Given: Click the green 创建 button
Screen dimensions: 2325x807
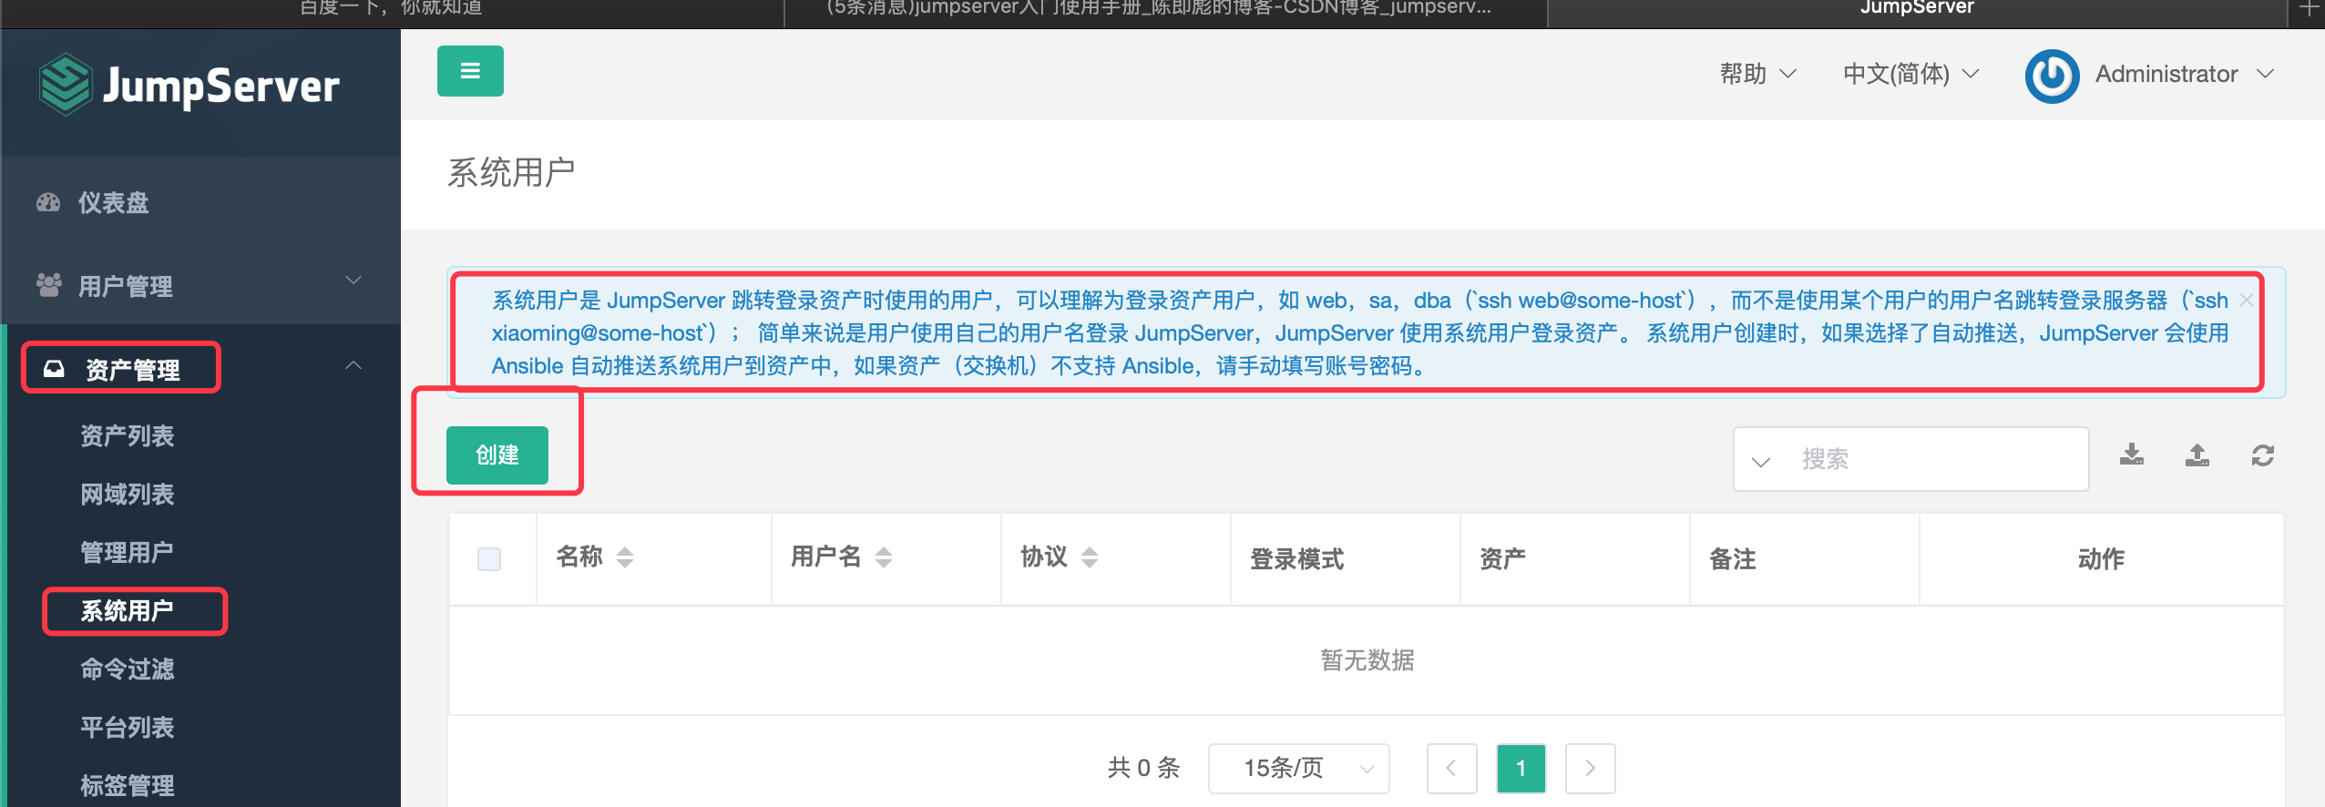Looking at the screenshot, I should click(x=497, y=455).
